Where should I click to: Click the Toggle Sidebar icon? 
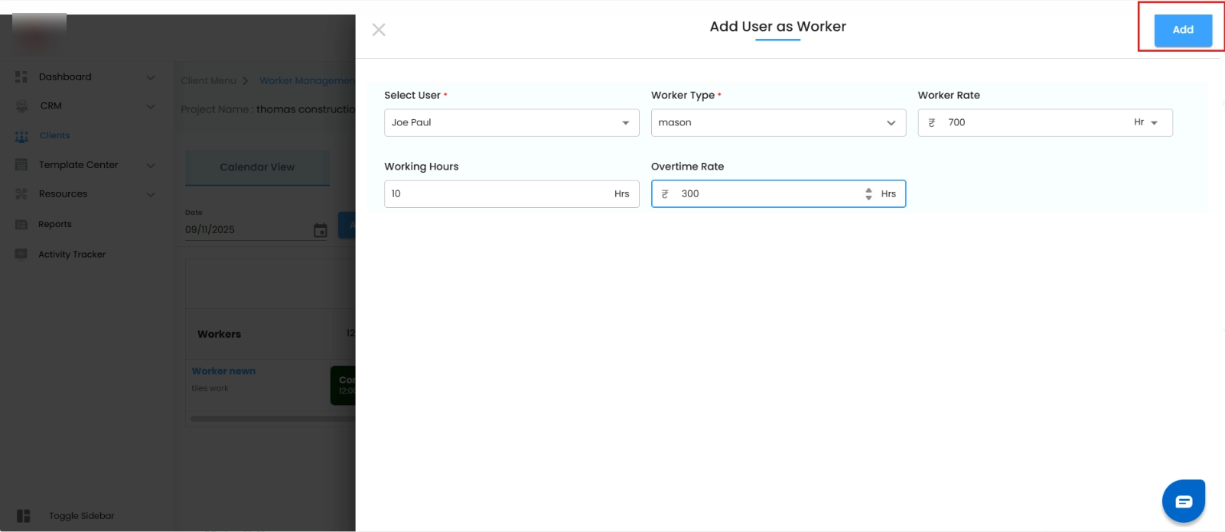(x=24, y=516)
